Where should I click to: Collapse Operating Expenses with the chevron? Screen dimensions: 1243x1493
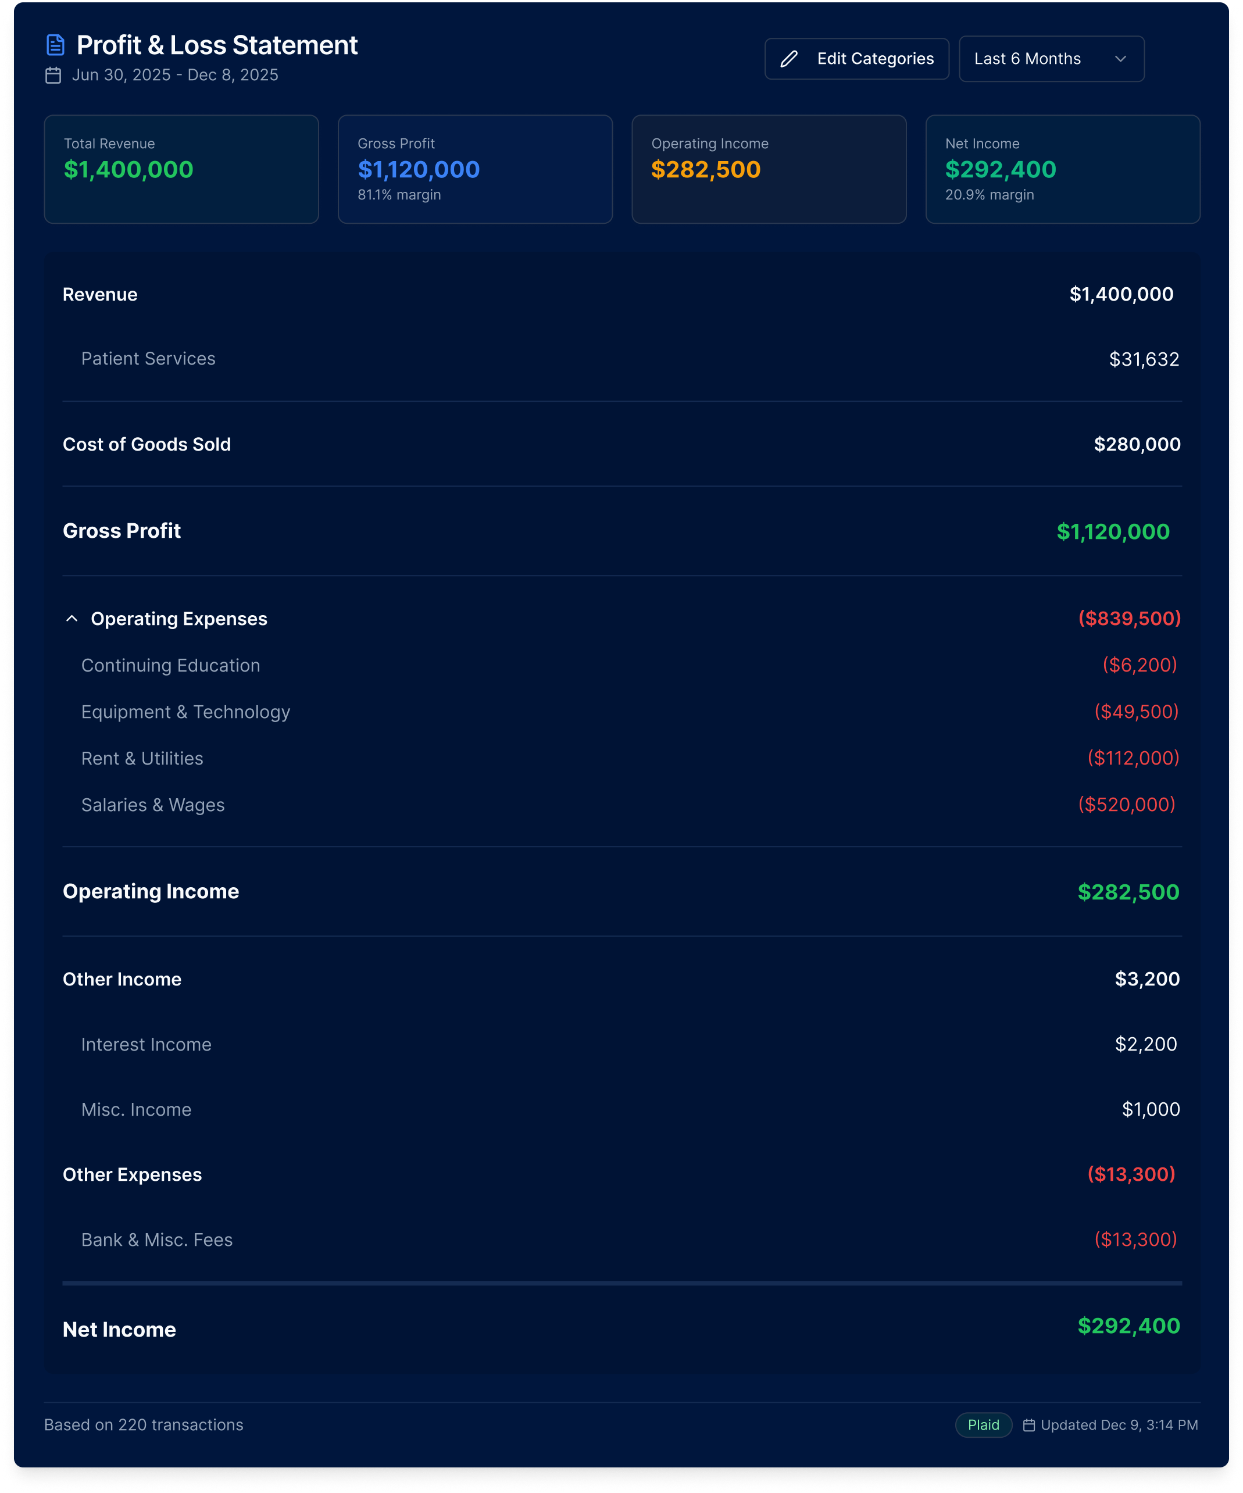click(x=72, y=619)
